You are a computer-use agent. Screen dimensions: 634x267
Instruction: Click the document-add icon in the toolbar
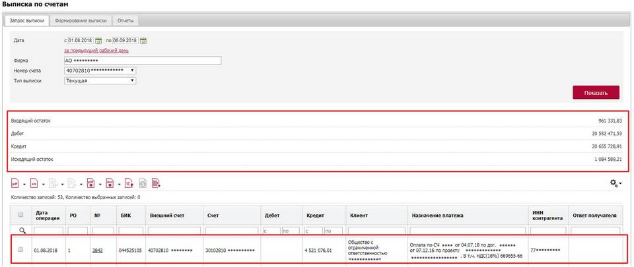coord(156,183)
